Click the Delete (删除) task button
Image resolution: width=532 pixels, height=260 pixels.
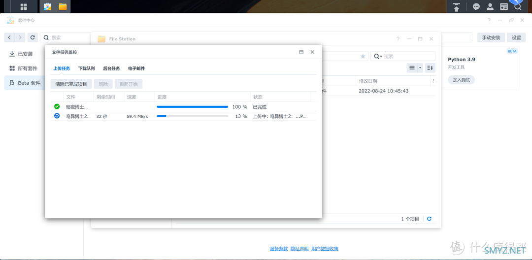pyautogui.click(x=103, y=84)
